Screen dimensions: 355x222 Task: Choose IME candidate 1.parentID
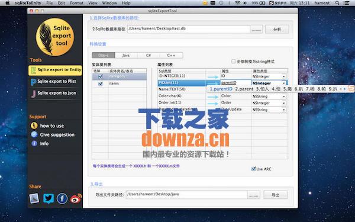[221, 89]
